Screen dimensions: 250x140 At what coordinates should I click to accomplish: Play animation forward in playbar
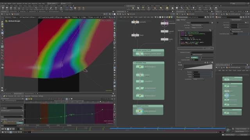pos(11,129)
